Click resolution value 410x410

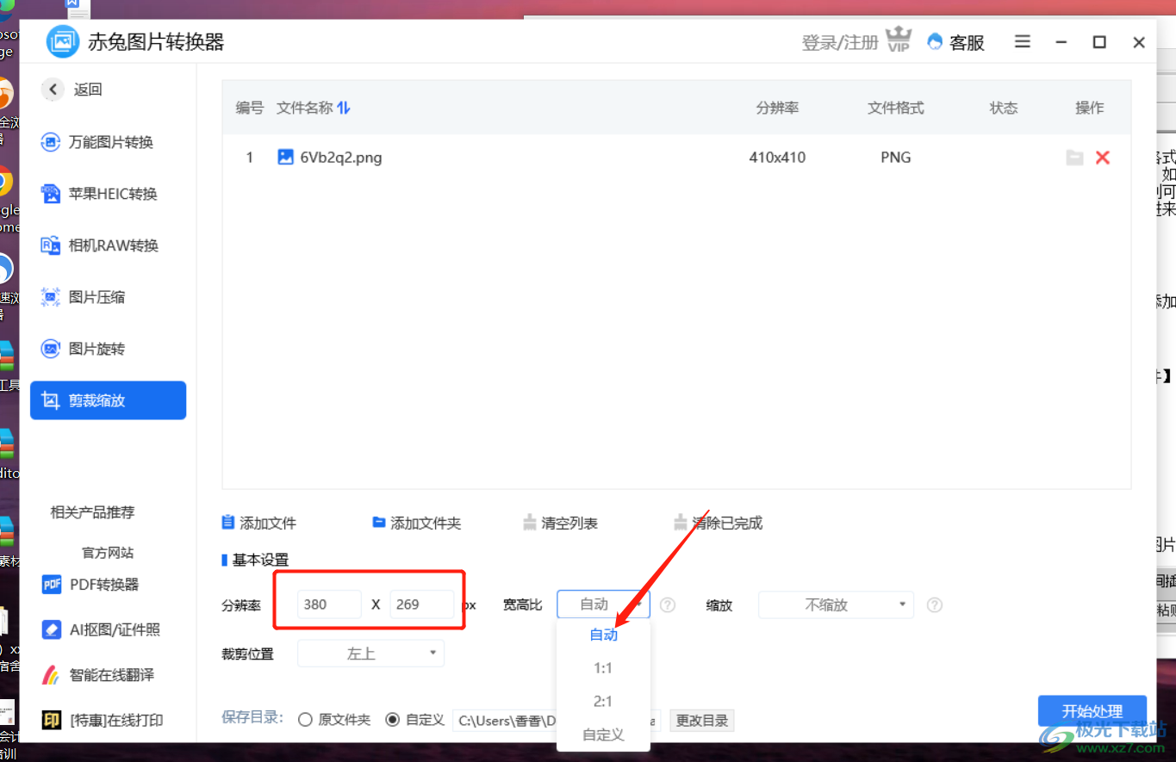pyautogui.click(x=778, y=158)
